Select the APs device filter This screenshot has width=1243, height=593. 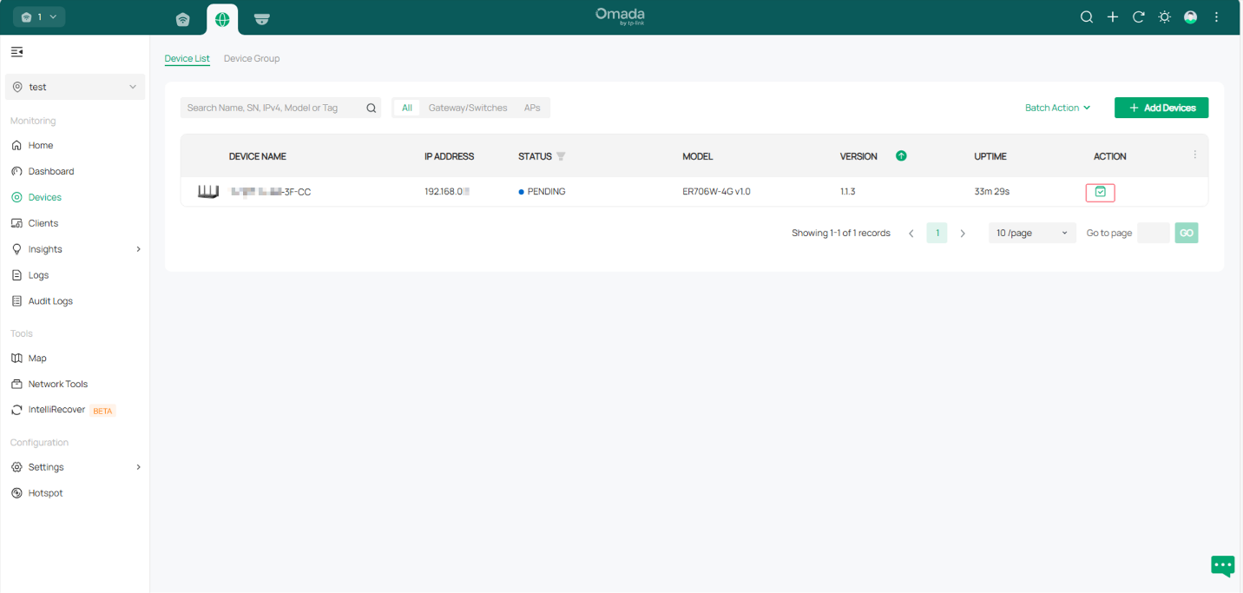532,108
